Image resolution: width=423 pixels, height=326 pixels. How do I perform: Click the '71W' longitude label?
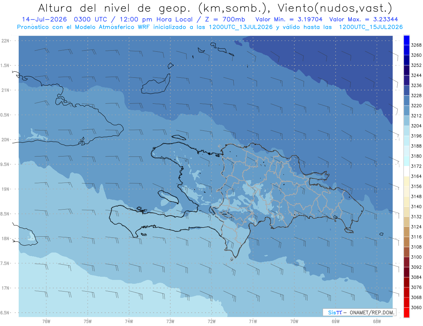tap(253, 321)
